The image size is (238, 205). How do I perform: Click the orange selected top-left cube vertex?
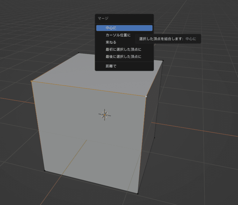click(x=31, y=81)
